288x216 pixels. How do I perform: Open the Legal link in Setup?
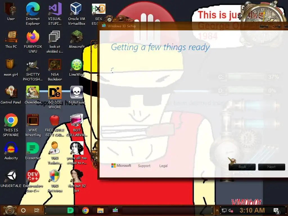(163, 166)
